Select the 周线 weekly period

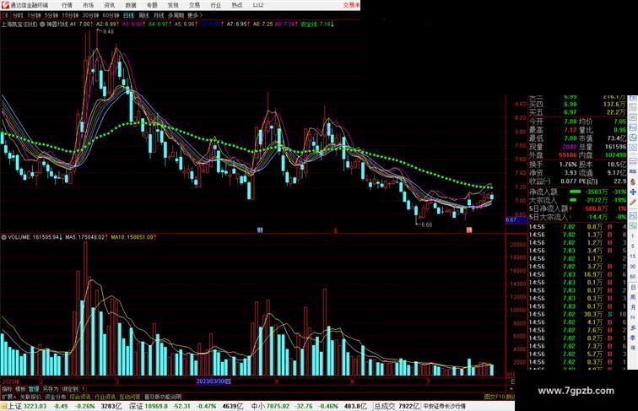pyautogui.click(x=143, y=15)
